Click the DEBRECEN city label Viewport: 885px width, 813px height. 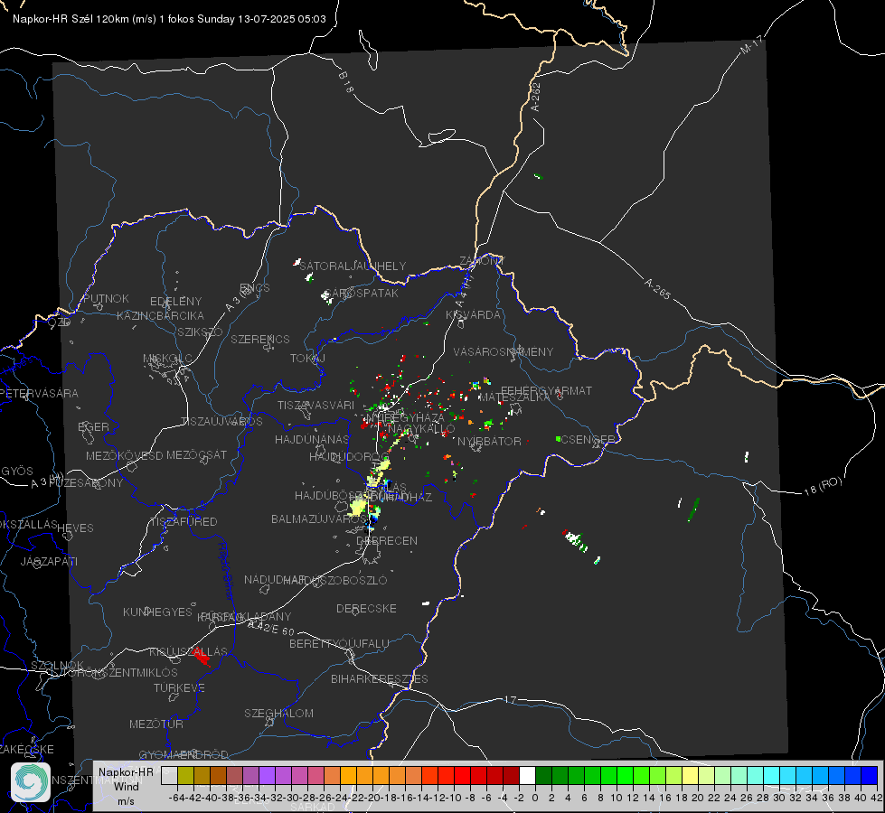387,540
